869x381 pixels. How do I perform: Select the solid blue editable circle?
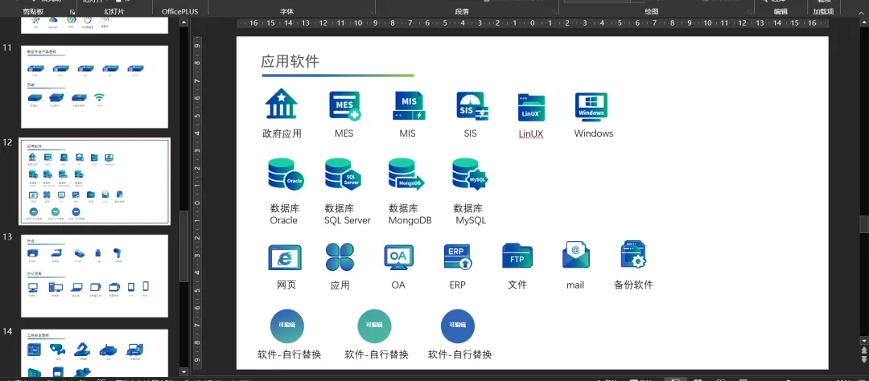pyautogui.click(x=458, y=326)
